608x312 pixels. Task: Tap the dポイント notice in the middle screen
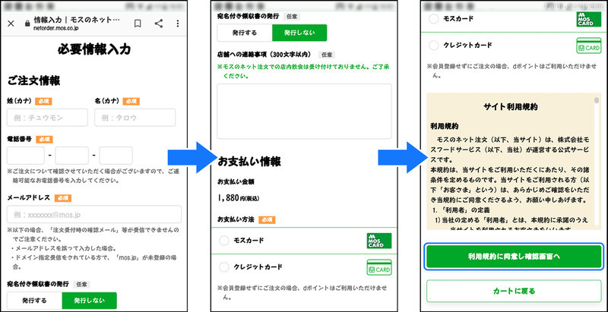[x=302, y=293]
